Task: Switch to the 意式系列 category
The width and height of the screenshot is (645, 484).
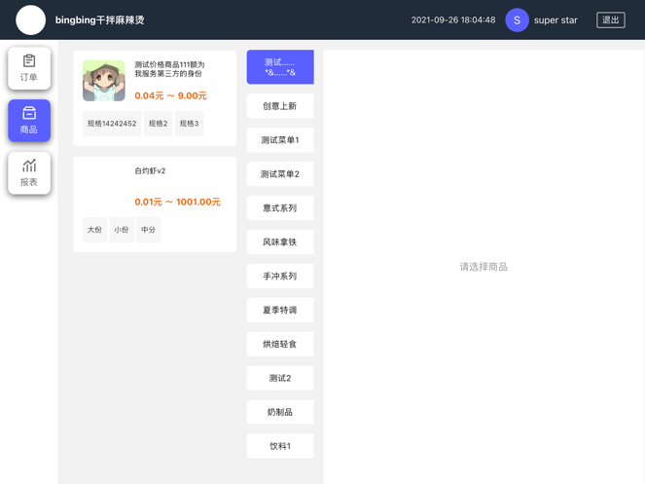Action: point(280,208)
